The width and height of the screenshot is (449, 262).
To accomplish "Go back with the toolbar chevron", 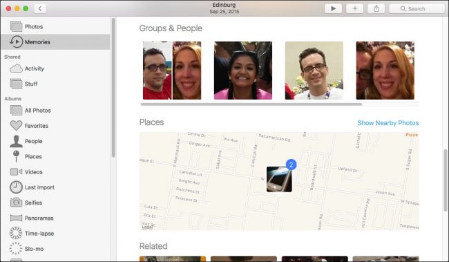I will (x=40, y=8).
